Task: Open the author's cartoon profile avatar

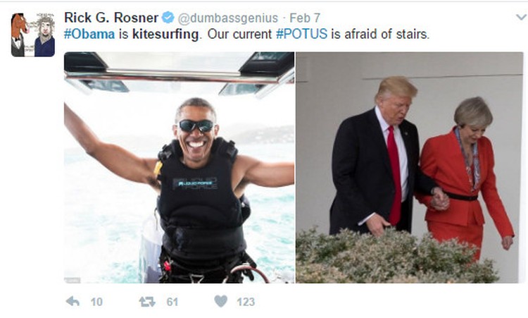Action: coord(33,35)
